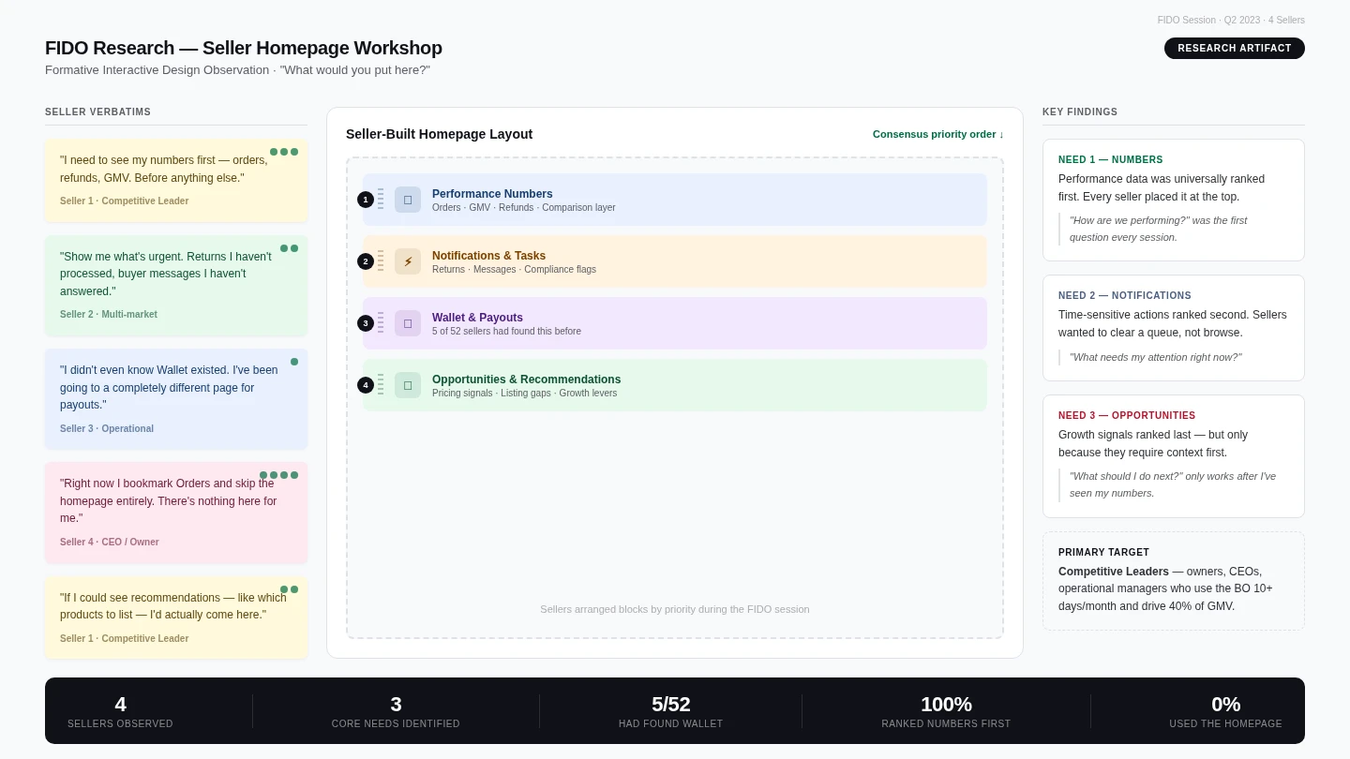Select the SELLER VERBATIMS section header
The image size is (1350, 759).
[x=97, y=112]
